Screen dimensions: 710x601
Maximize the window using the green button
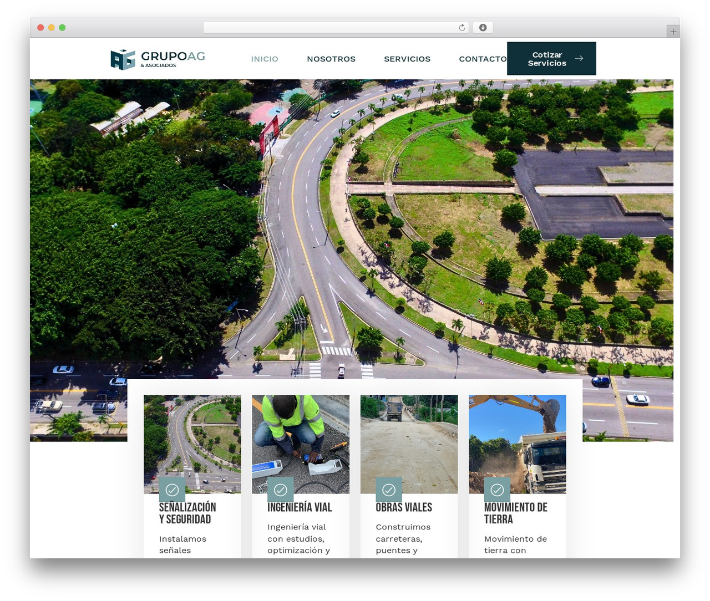62,28
